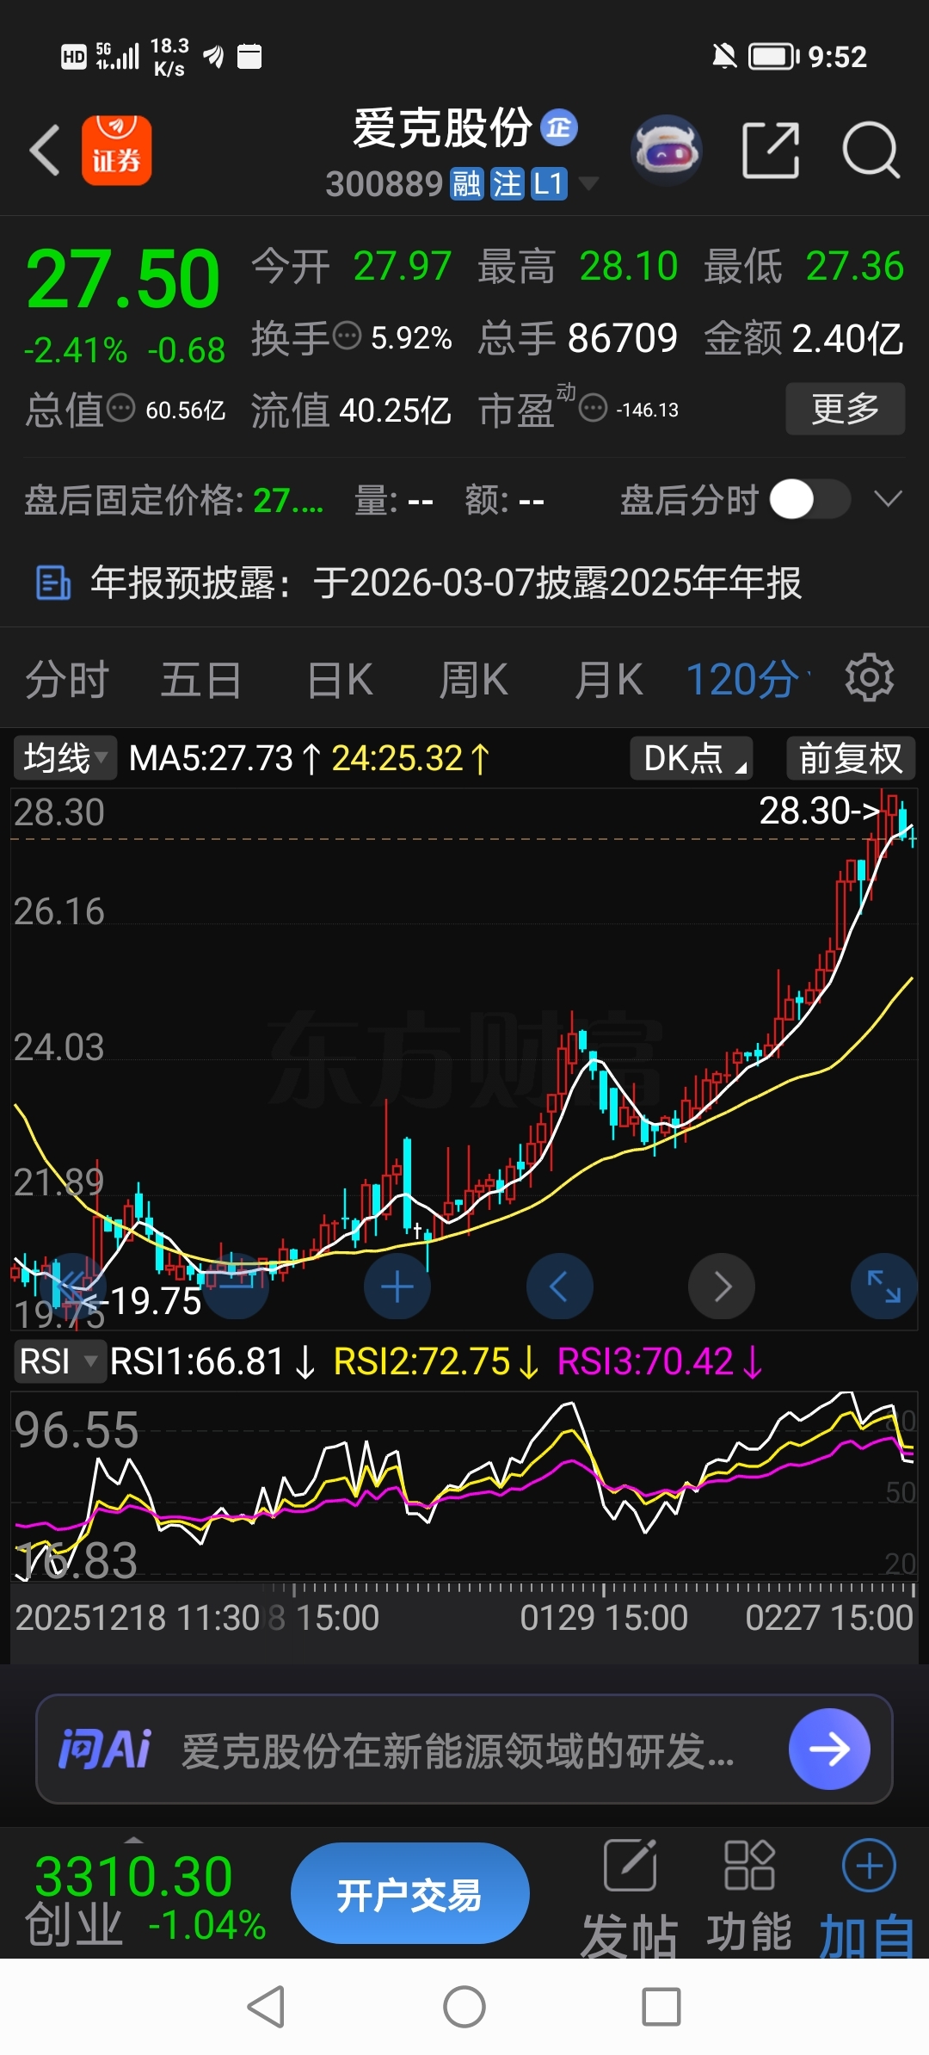Open the orange 证券 brokerage icon

pos(116,151)
